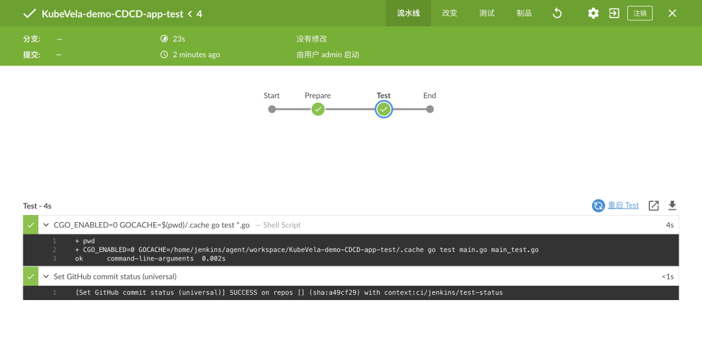Click the 'Shell Script' step label
This screenshot has width=702, height=354.
[281, 225]
